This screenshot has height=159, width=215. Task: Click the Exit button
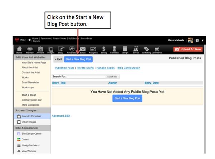tap(59, 59)
